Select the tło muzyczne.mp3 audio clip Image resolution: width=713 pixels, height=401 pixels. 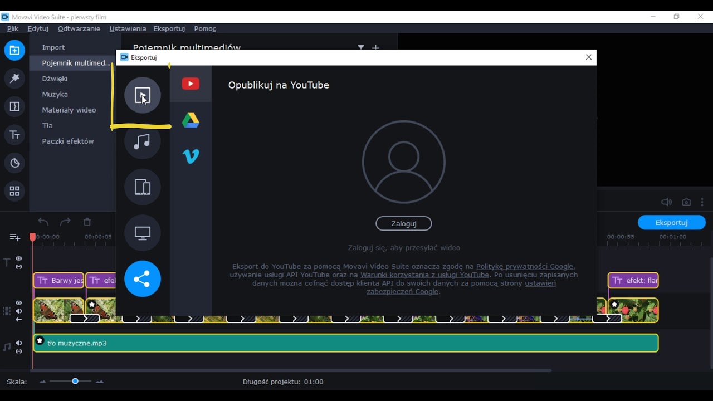pyautogui.click(x=345, y=343)
